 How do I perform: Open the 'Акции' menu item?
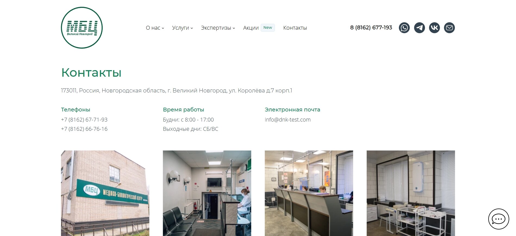[x=251, y=28]
